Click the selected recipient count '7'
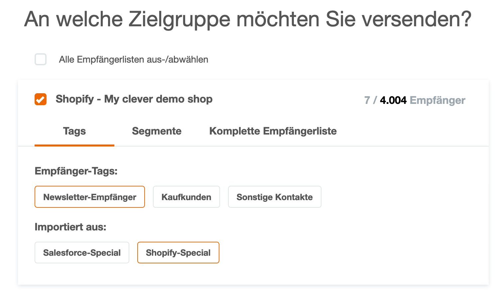This screenshot has width=496, height=293. (x=367, y=100)
